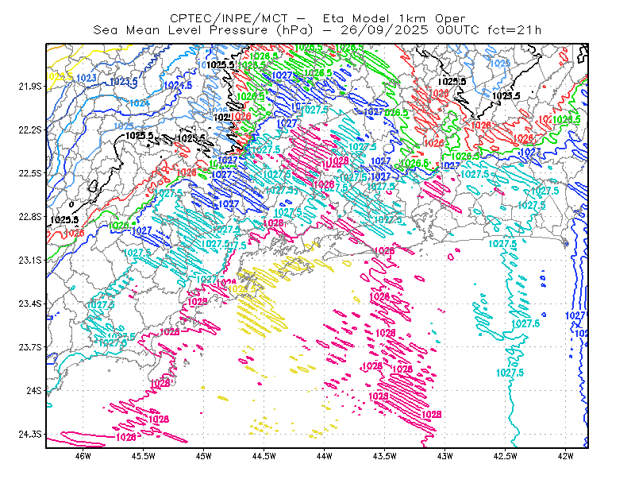Image resolution: width=635 pixels, height=491 pixels.
Task: Click the 44.5W longitude axis label
Action: coord(264,456)
